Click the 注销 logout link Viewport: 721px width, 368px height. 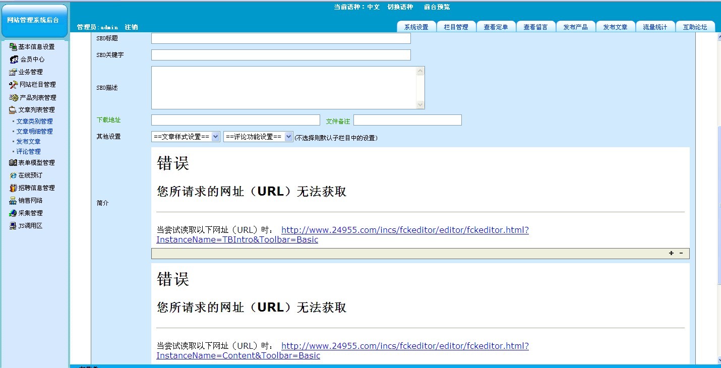pyautogui.click(x=131, y=27)
